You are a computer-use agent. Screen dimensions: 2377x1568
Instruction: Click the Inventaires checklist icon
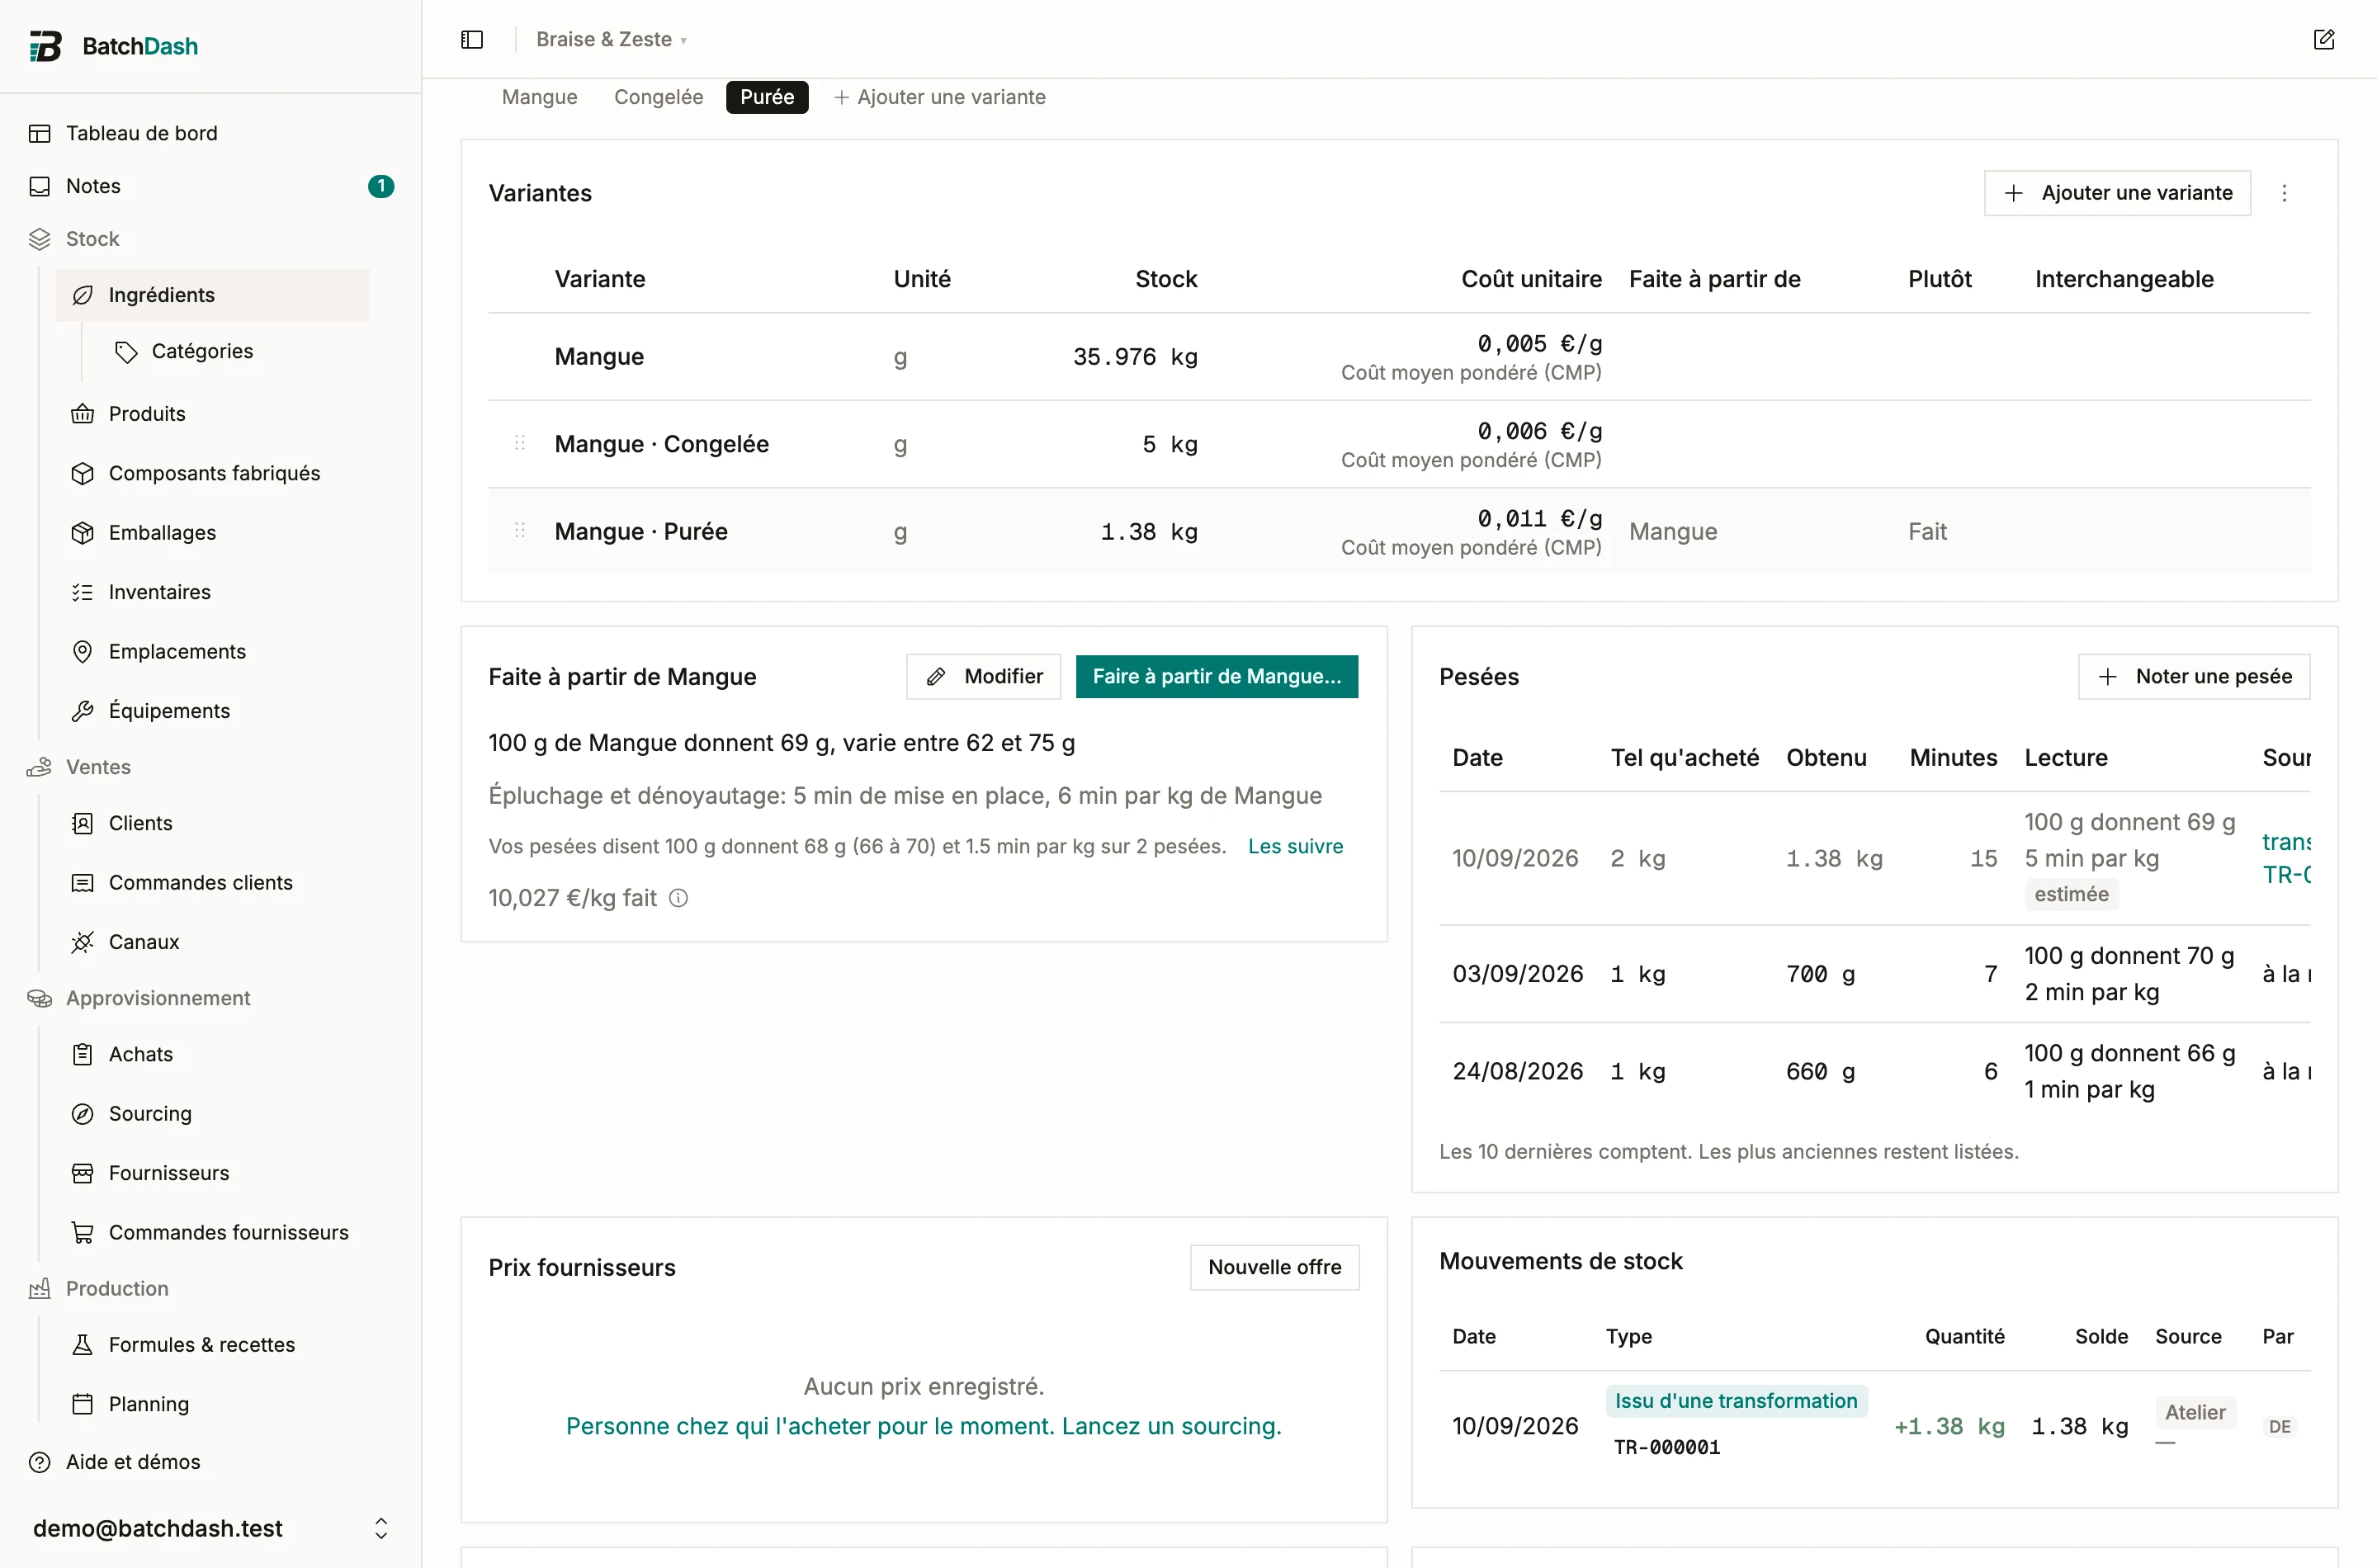click(x=83, y=592)
